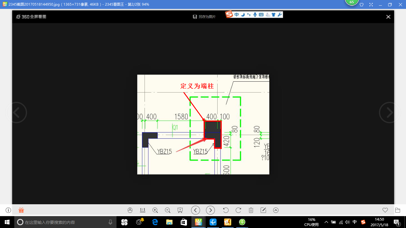The image size is (406, 228).
Task: Zoom in with the magnifier plus
Action: (155, 210)
